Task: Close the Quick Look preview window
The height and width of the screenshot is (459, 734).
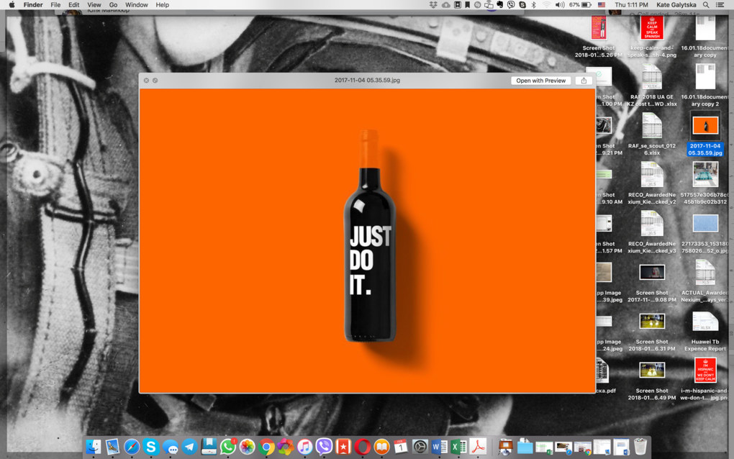Action: [x=147, y=81]
